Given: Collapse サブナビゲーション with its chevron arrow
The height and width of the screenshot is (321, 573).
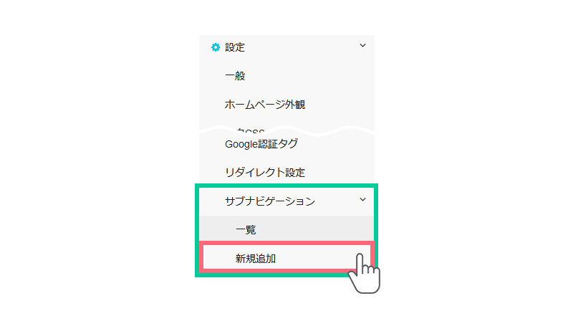Looking at the screenshot, I should coord(362,200).
